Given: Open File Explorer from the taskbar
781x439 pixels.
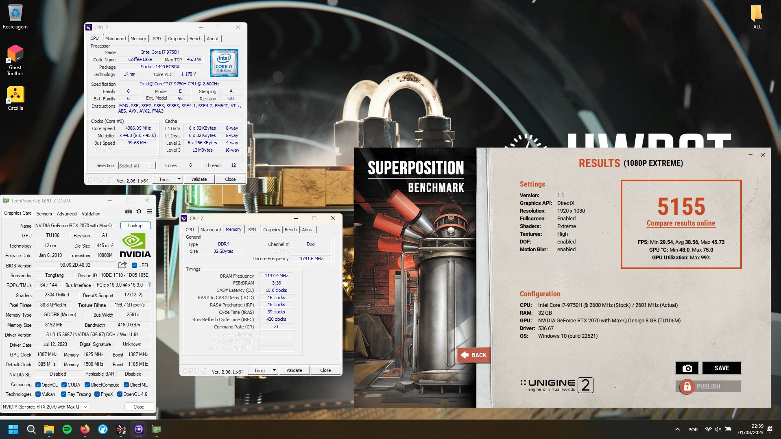Looking at the screenshot, I should tap(49, 429).
